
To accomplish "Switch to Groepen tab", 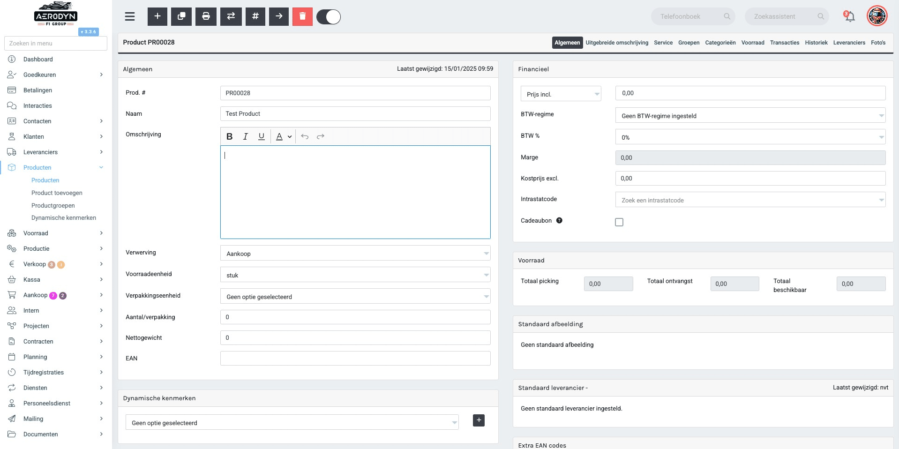I will click(x=689, y=43).
